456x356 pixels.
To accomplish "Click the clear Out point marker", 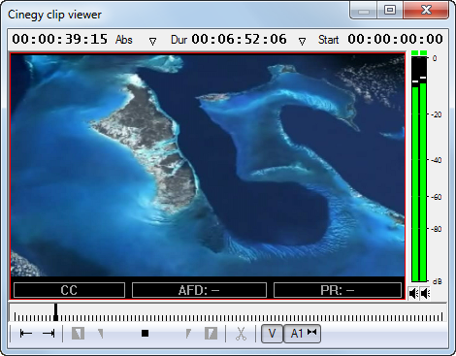I will 188,333.
